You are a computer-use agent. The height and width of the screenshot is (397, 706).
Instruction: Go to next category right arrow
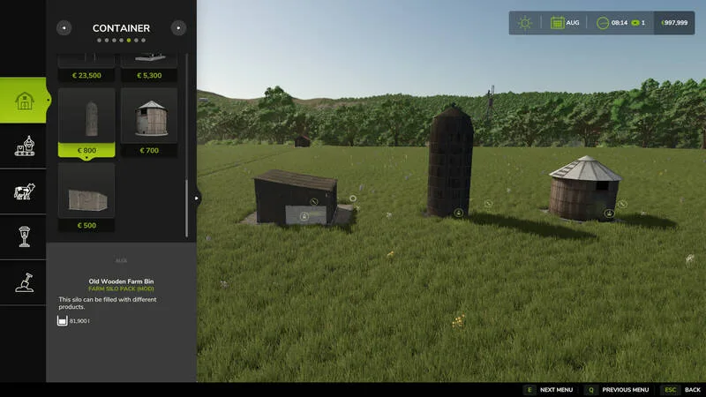point(179,28)
